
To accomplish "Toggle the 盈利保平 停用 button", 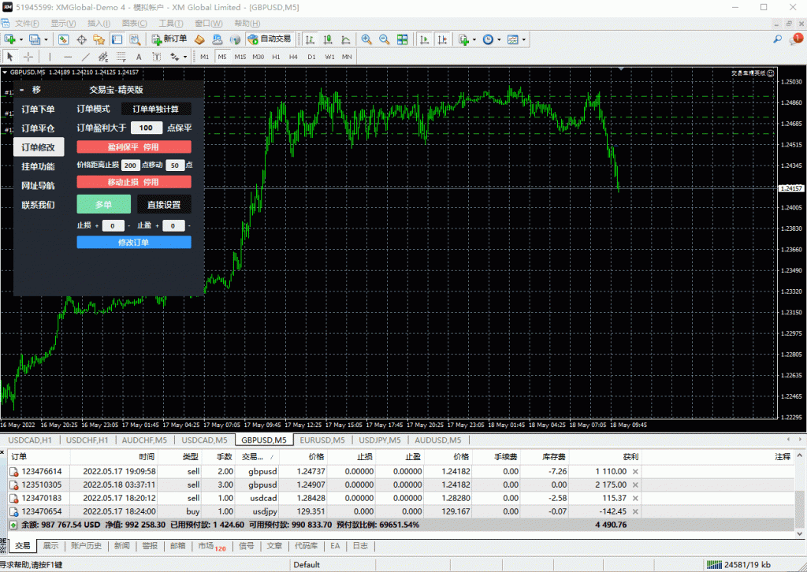I will (133, 147).
